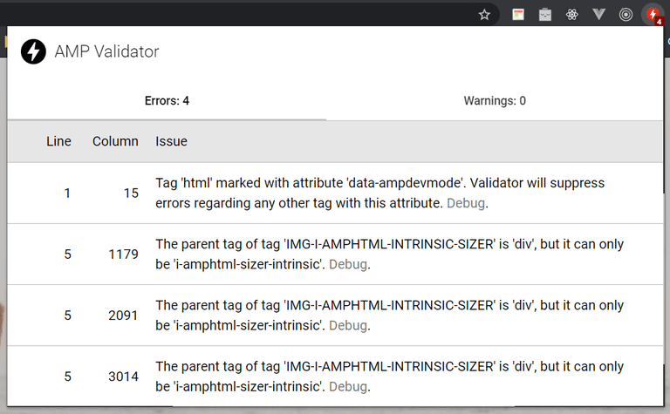Click the 'data-ampdevmode' error message text
Image resolution: width=670 pixels, height=414 pixels.
pyautogui.click(x=379, y=193)
